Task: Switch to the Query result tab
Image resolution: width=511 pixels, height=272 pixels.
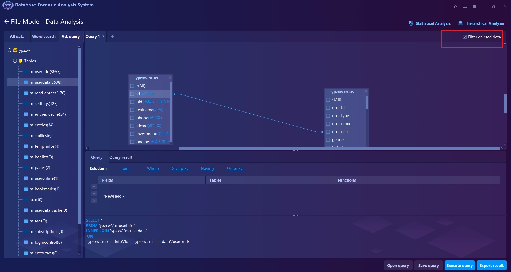Action: tap(121, 157)
